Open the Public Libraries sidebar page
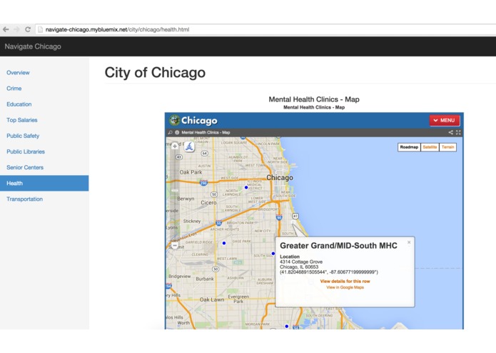The width and height of the screenshot is (496, 353). (x=26, y=151)
